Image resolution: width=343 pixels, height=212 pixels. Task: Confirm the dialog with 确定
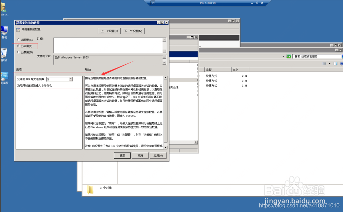[122, 155]
